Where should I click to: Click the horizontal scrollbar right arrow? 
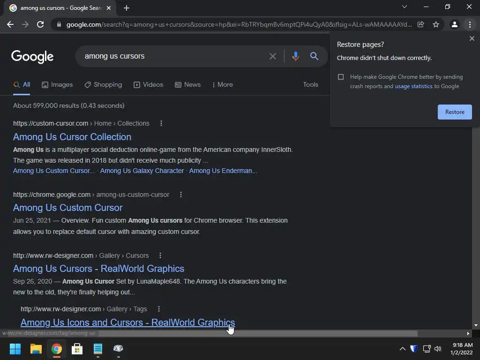468,334
